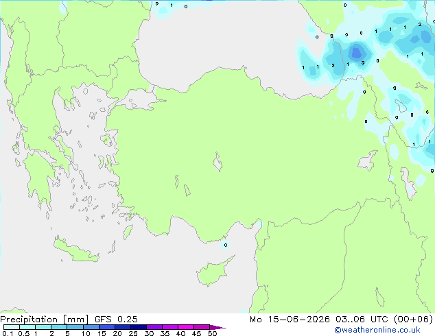Select the 15–20 mm legend swatch
This screenshot has width=435, height=336.
pos(106,327)
